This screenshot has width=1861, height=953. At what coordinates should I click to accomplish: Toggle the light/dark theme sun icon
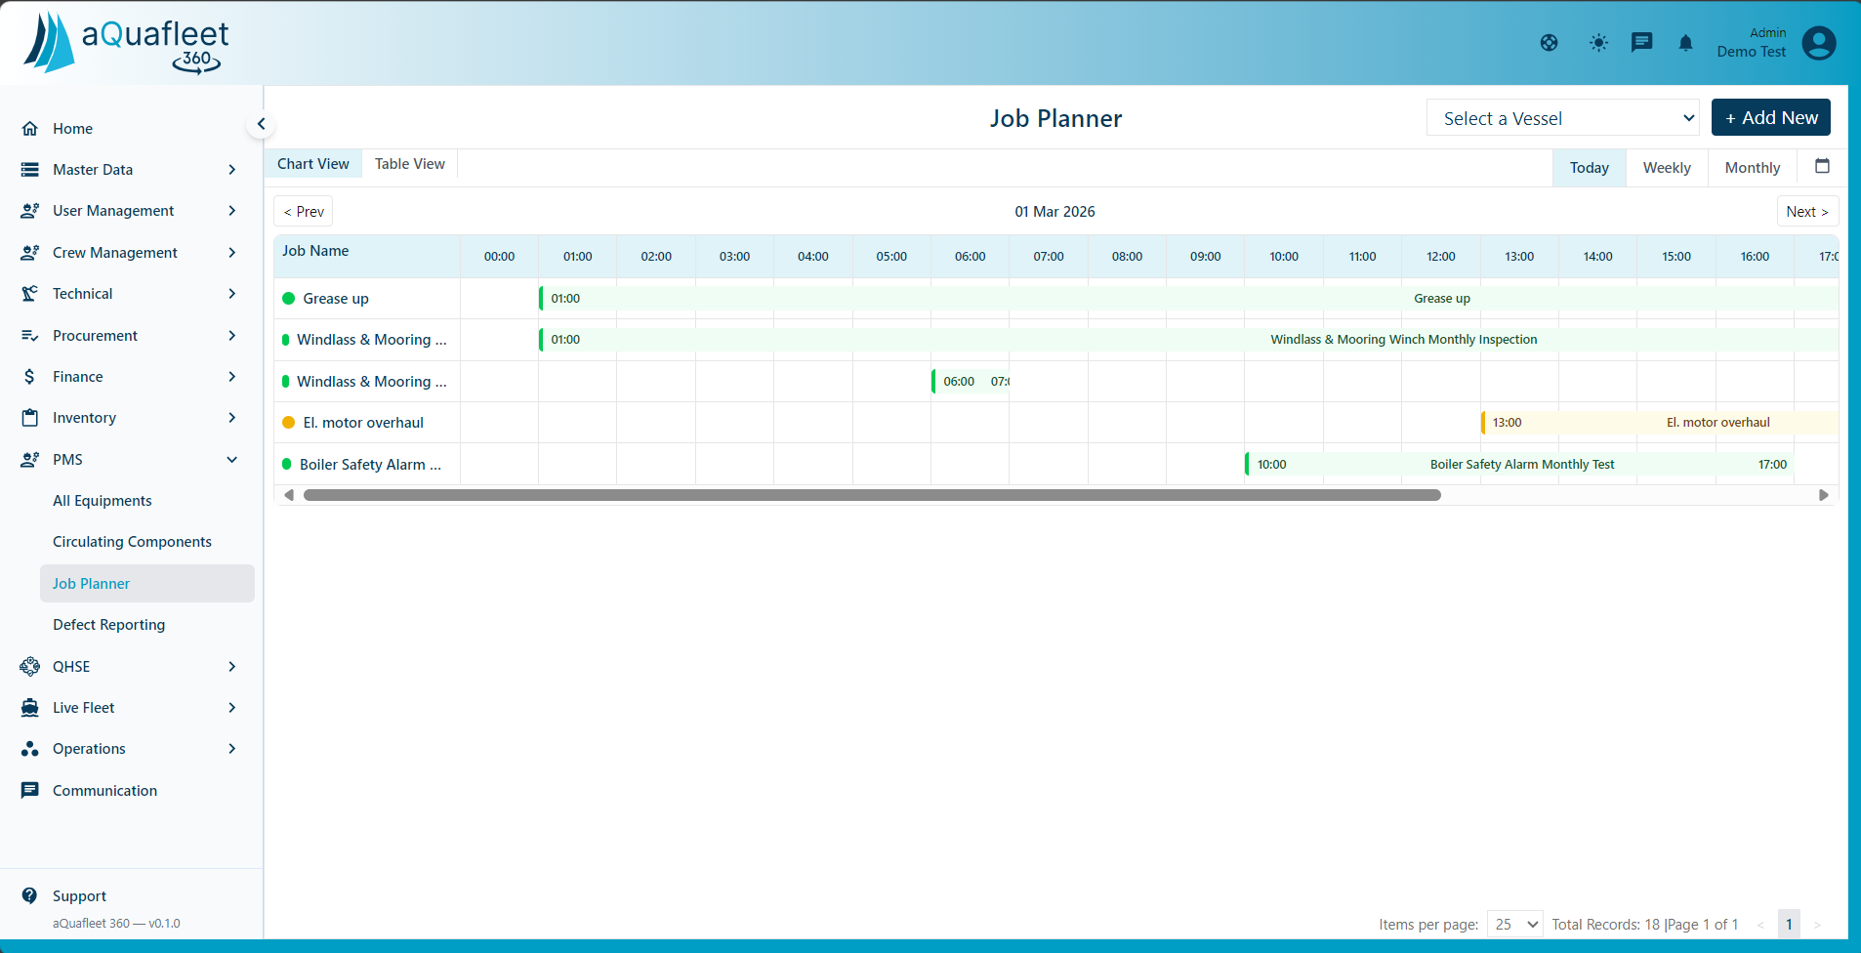pos(1597,42)
